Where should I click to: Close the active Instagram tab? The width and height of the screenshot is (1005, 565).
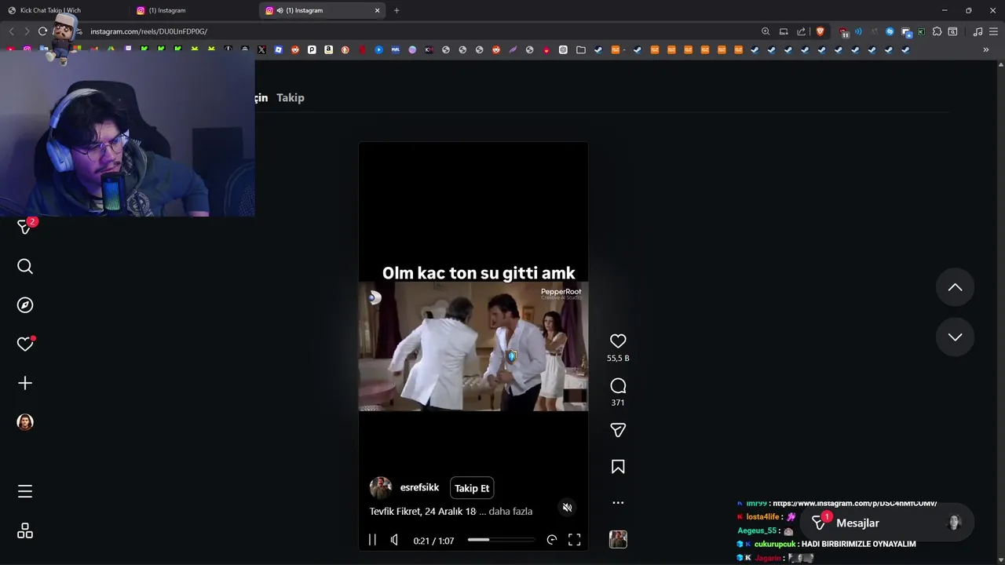377,10
